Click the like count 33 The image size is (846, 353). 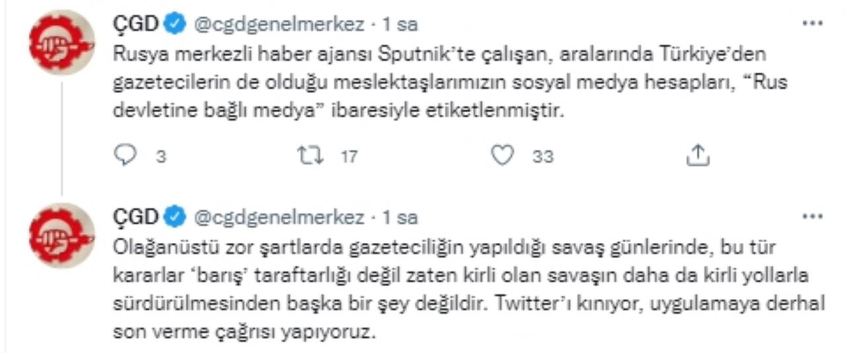(x=543, y=156)
